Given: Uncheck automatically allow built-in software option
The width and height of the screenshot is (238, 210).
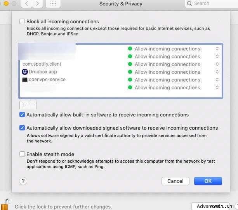Looking at the screenshot, I should click(x=22, y=115).
